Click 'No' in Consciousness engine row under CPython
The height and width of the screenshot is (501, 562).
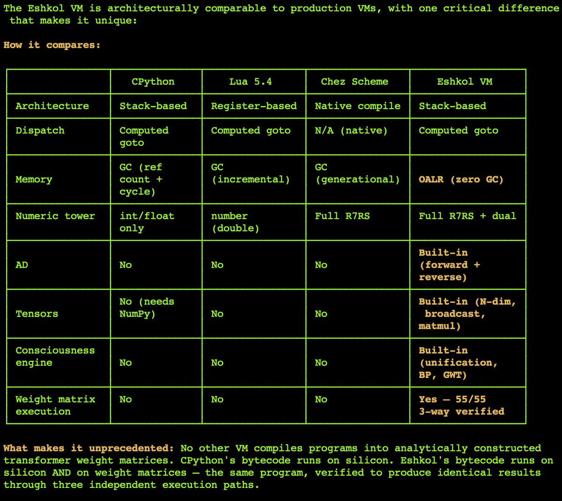(126, 363)
